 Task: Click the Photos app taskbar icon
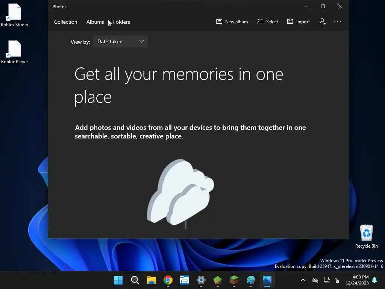point(267,280)
